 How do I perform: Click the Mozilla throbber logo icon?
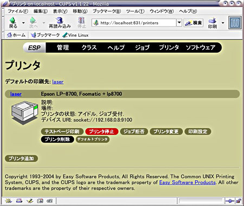click(235, 23)
